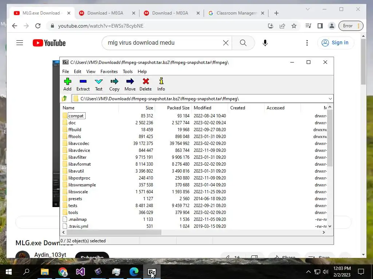Select the tests folder
This screenshot has height=279, width=373.
[73, 205]
